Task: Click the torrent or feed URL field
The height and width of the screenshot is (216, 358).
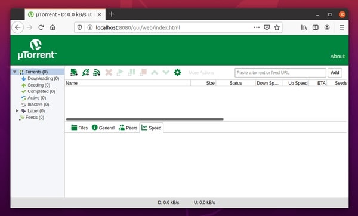Action: coord(280,73)
